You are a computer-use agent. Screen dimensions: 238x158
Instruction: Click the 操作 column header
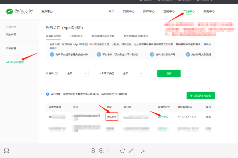(x=209, y=107)
